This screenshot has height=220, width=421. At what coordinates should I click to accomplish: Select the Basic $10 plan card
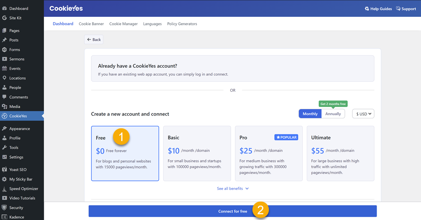click(x=197, y=153)
